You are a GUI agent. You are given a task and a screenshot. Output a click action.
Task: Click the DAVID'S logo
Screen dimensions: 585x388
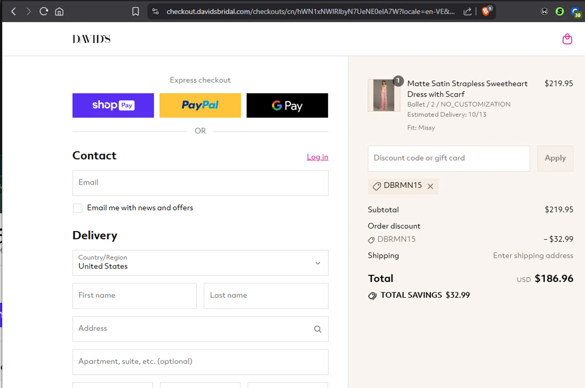(x=91, y=39)
